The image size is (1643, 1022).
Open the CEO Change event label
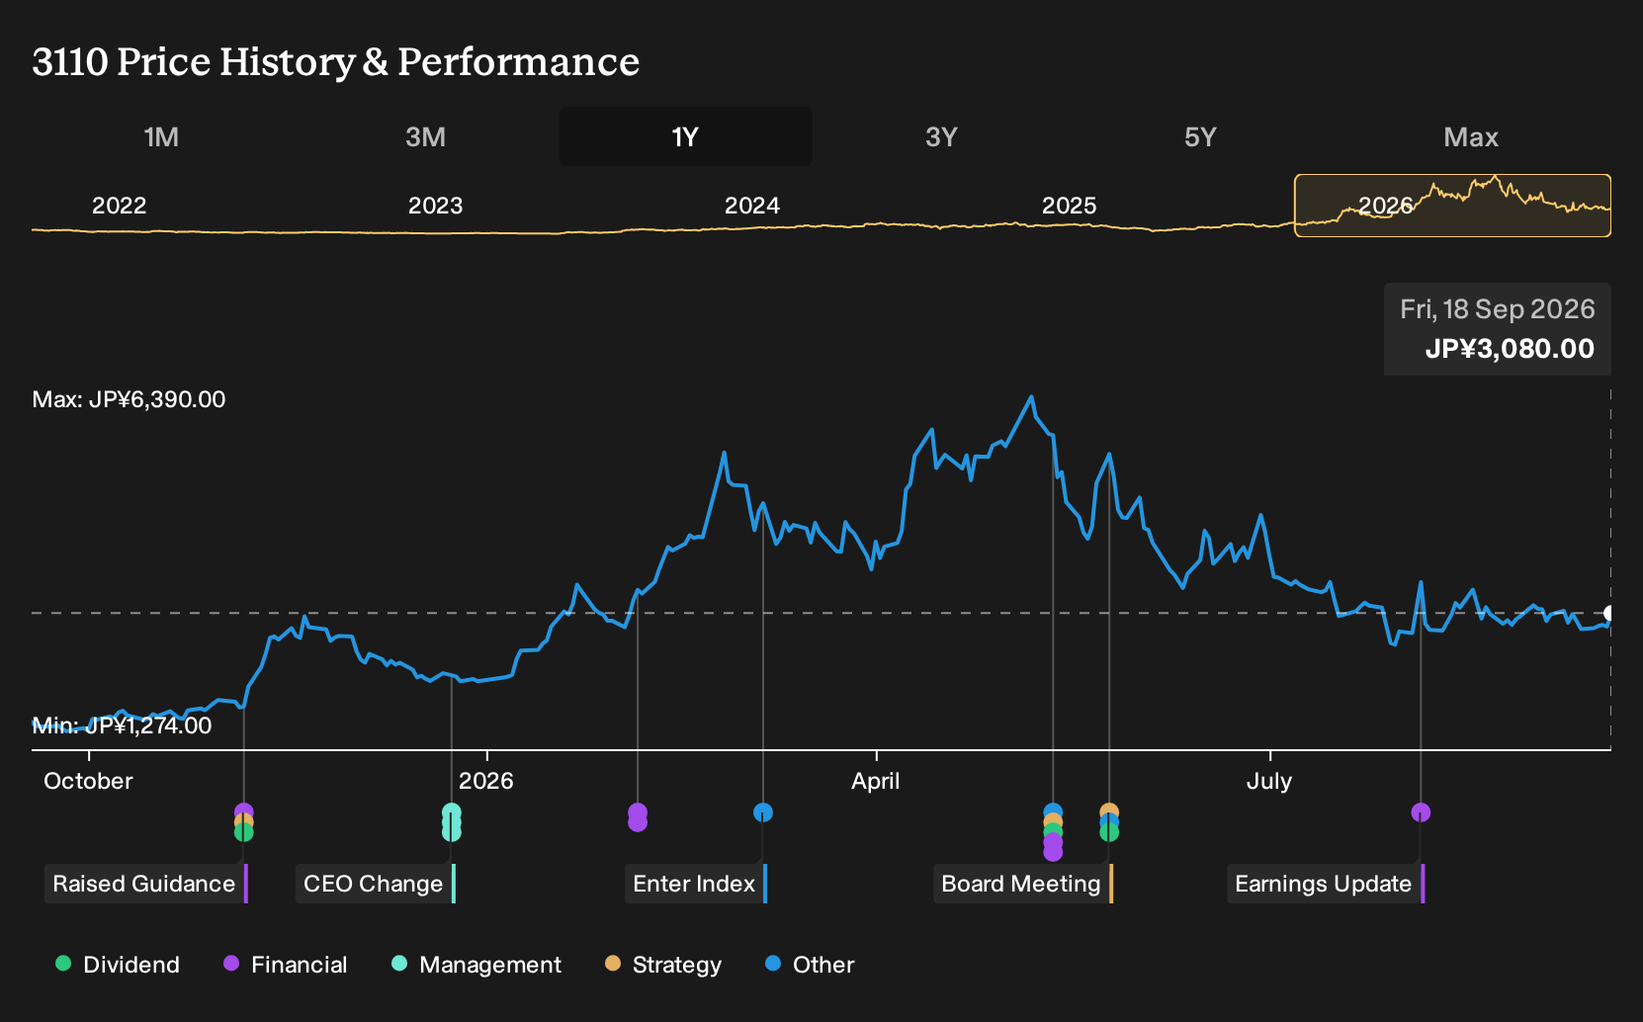pos(376,884)
